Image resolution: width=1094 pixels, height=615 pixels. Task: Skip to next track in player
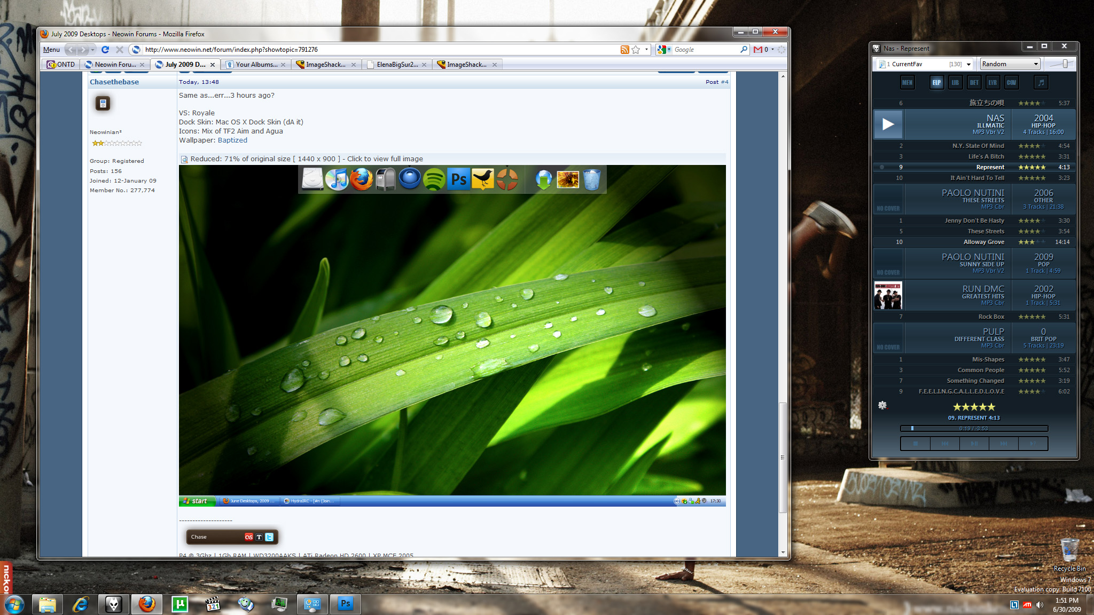pyautogui.click(x=1003, y=444)
